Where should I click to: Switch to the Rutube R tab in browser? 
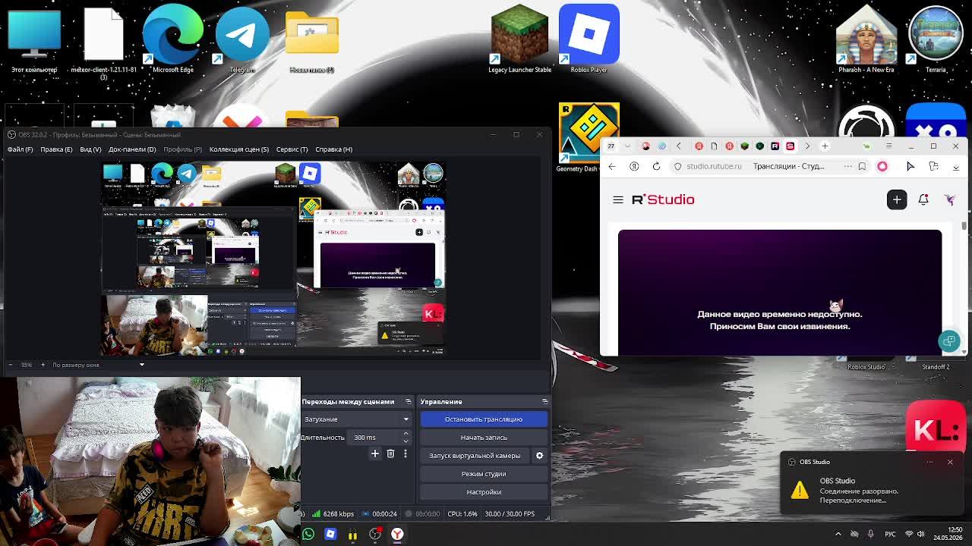(x=775, y=146)
